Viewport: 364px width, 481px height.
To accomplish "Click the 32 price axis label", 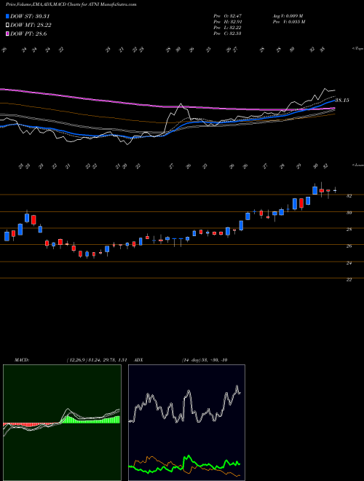I will [349, 196].
